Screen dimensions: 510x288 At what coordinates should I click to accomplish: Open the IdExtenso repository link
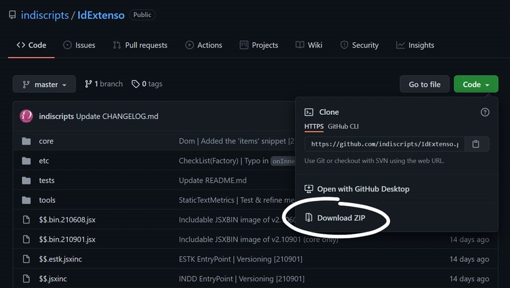pos(101,15)
